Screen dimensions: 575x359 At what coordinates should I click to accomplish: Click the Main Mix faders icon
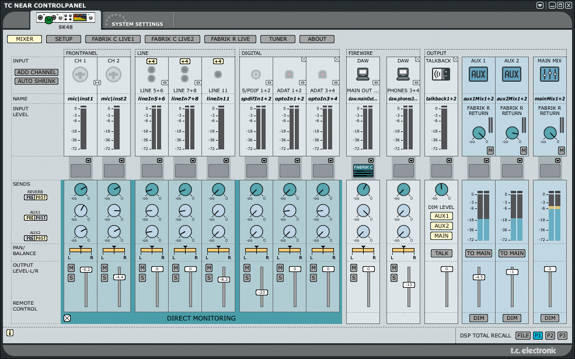549,74
